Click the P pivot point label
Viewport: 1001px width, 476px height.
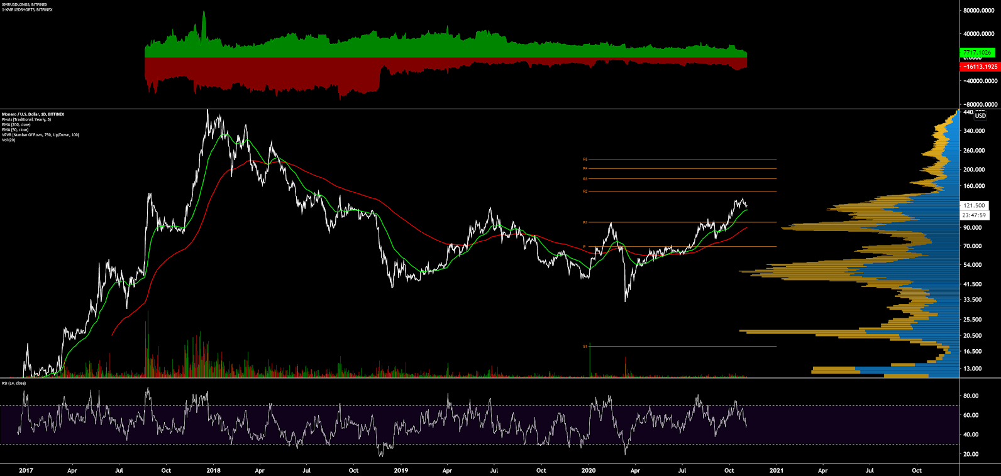click(584, 246)
